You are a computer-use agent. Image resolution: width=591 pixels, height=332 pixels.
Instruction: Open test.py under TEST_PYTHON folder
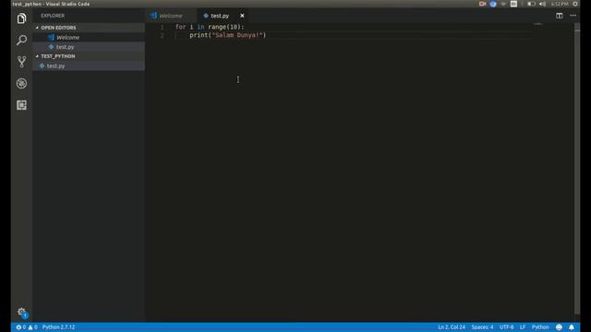[89, 65]
